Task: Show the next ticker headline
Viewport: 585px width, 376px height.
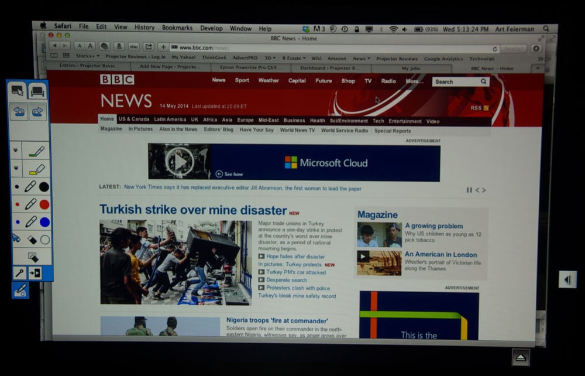Action: pos(484,190)
